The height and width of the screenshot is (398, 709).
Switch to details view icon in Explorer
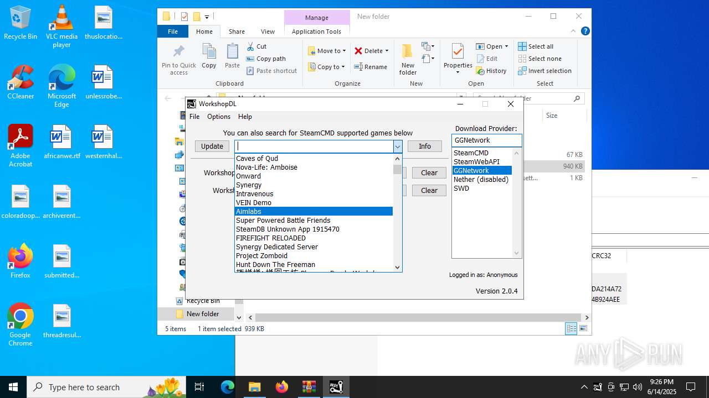571,329
